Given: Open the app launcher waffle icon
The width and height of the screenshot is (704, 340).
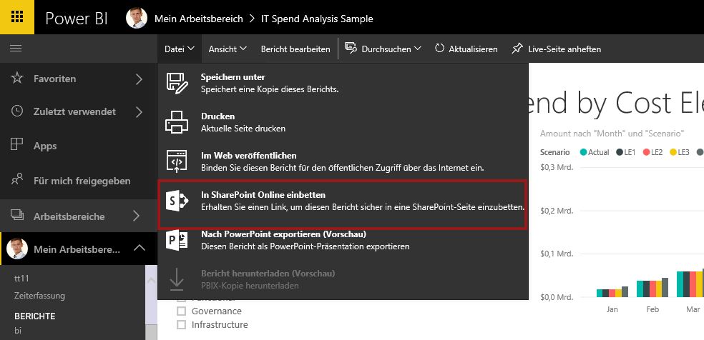Looking at the screenshot, I should point(17,18).
